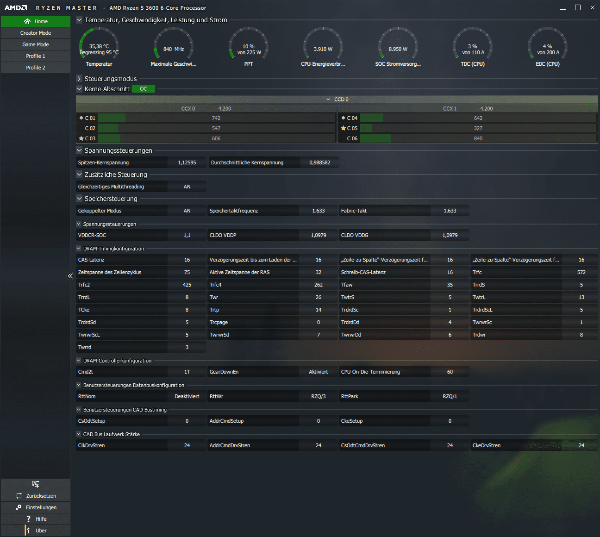Collapse the DRAM-Timingkonfiguration subsection
The width and height of the screenshot is (600, 537).
pos(79,249)
